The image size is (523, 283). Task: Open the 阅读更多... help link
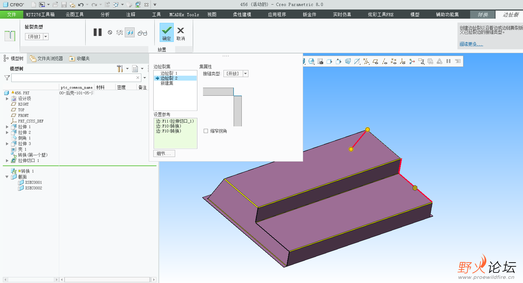pos(471,44)
